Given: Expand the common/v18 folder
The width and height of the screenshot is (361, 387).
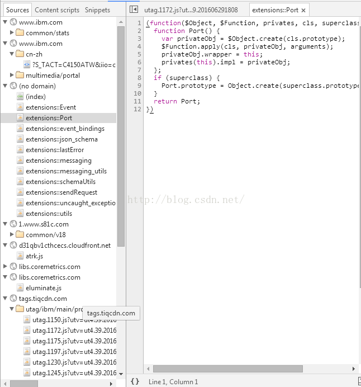Looking at the screenshot, I should [12, 234].
